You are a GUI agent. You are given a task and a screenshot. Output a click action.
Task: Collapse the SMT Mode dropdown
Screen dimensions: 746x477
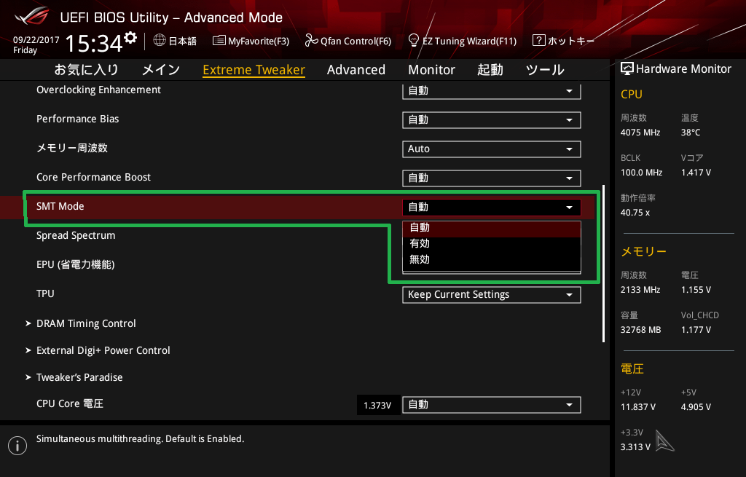click(492, 207)
